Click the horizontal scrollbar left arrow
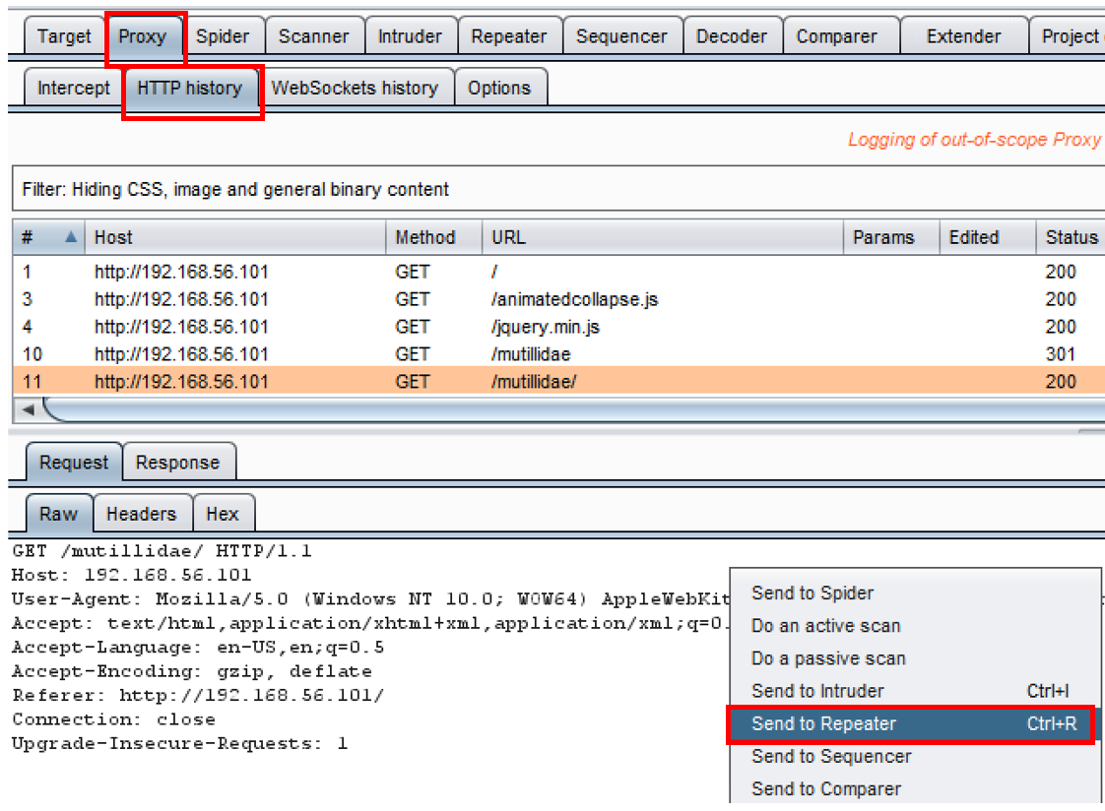 click(x=28, y=408)
